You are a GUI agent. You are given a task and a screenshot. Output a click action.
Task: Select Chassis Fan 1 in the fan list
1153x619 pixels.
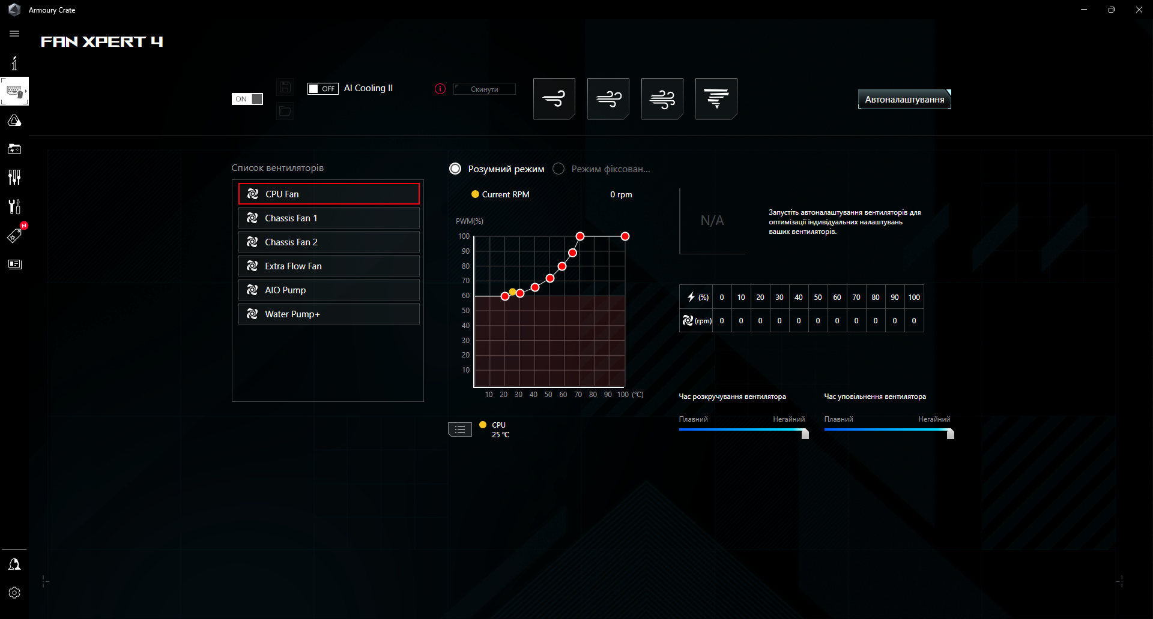pos(328,218)
